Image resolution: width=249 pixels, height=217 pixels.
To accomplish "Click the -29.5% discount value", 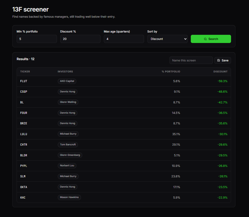I will pyautogui.click(x=222, y=155).
